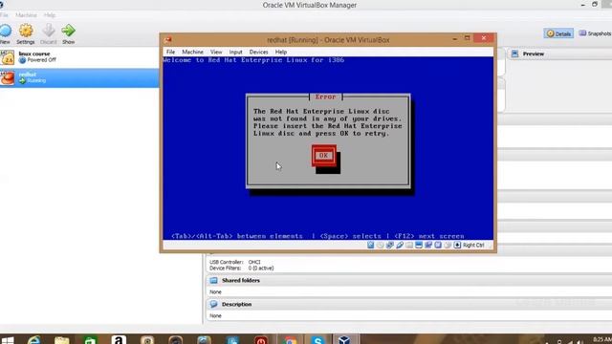Click the '<F12> next screen' hint text

click(429, 236)
